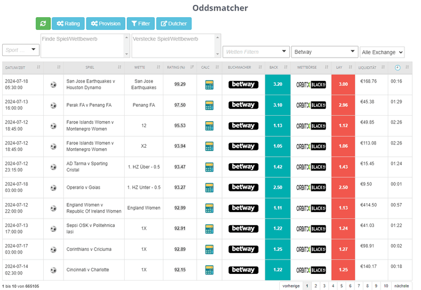The height and width of the screenshot is (290, 421).
Task: Open the Rating settings
Action: 68,24
